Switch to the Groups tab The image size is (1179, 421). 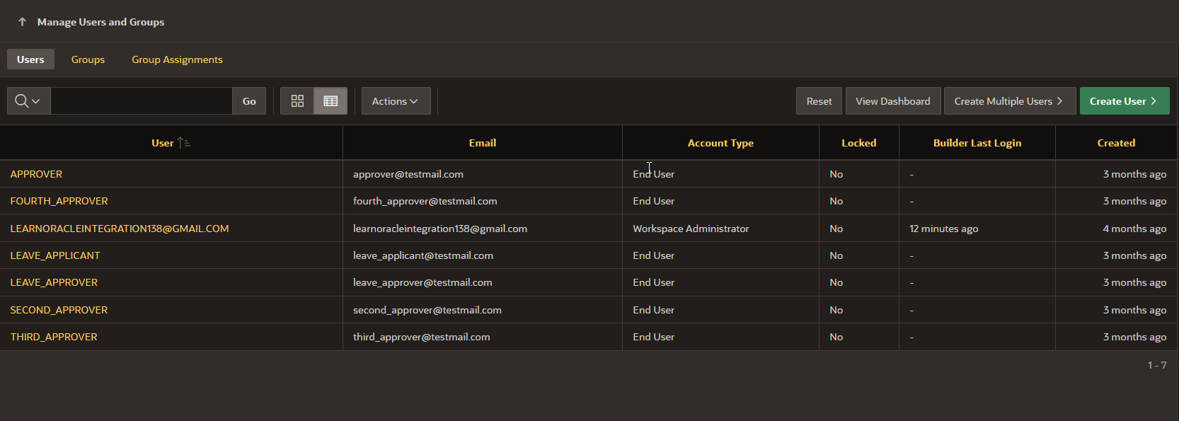click(88, 59)
